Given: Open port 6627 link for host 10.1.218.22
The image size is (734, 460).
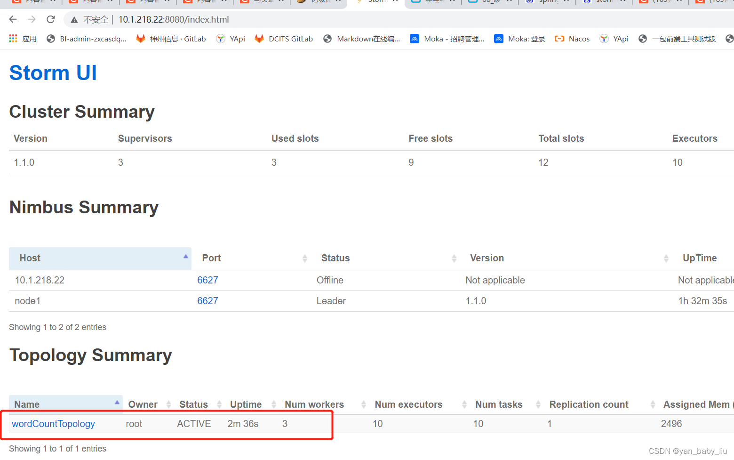Looking at the screenshot, I should point(207,280).
